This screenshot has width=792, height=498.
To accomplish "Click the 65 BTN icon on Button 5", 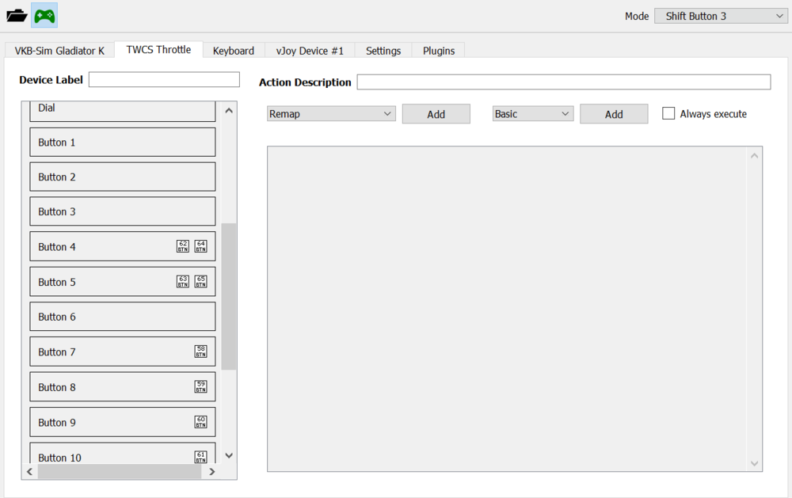I will click(201, 281).
